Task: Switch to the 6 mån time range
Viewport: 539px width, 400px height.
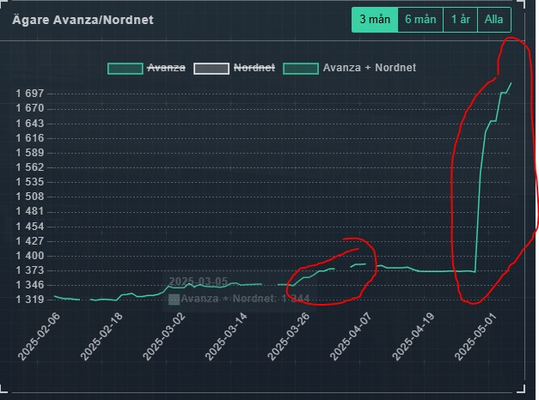Action: pos(420,20)
